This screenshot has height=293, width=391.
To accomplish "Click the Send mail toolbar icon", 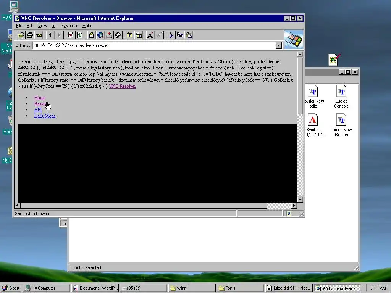I will click(x=39, y=35).
